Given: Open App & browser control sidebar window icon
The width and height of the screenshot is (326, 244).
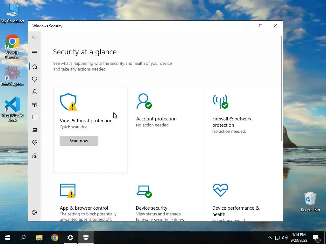Looking at the screenshot, I should 35,117.
